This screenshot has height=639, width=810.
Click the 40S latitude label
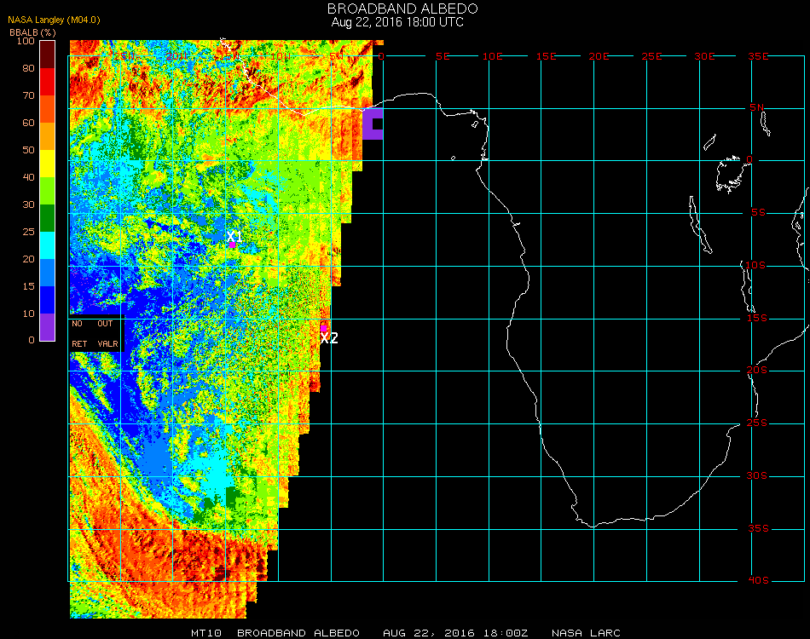(757, 581)
